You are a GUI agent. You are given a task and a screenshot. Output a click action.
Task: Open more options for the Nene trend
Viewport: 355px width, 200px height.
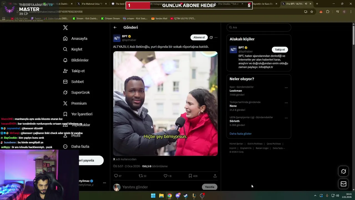click(x=286, y=103)
